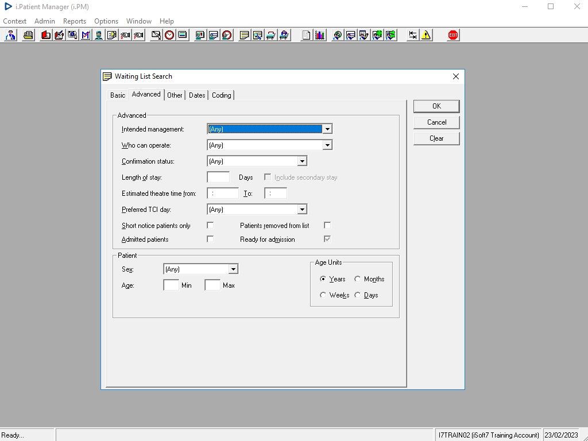Click the colored list screen icon
Viewport: 588px width, 441px height.
click(183, 35)
